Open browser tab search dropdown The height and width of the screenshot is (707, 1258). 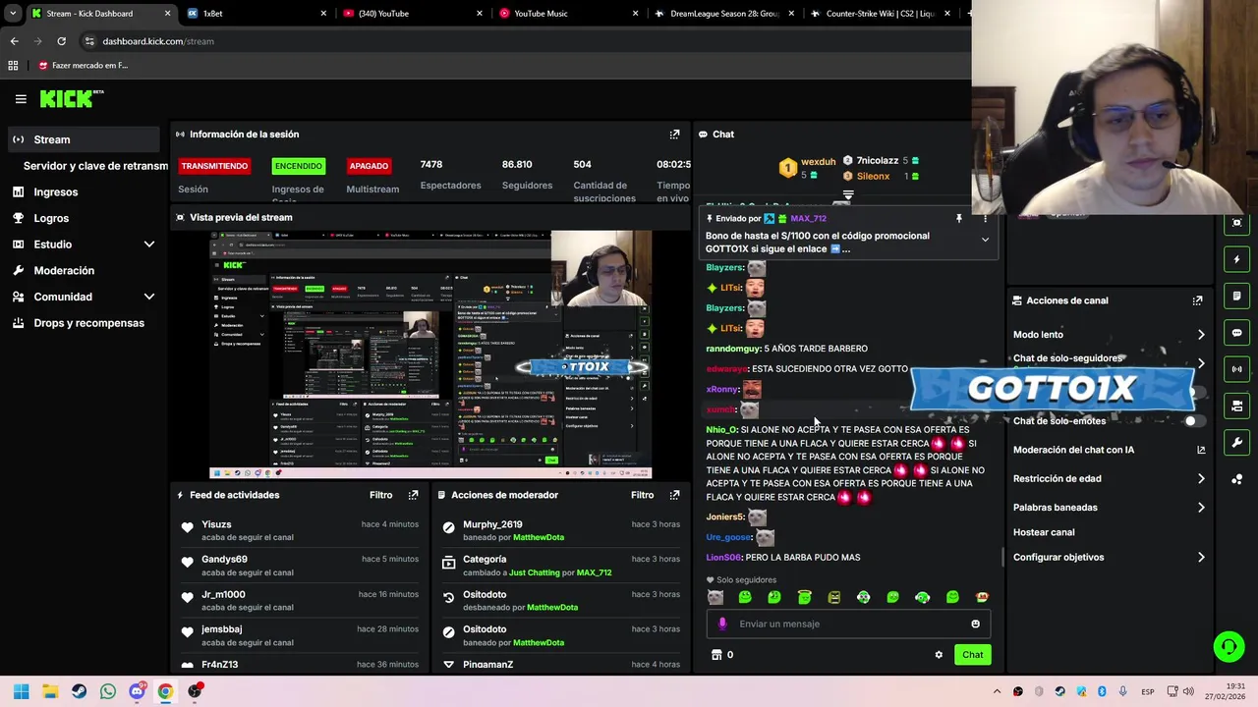13,14
